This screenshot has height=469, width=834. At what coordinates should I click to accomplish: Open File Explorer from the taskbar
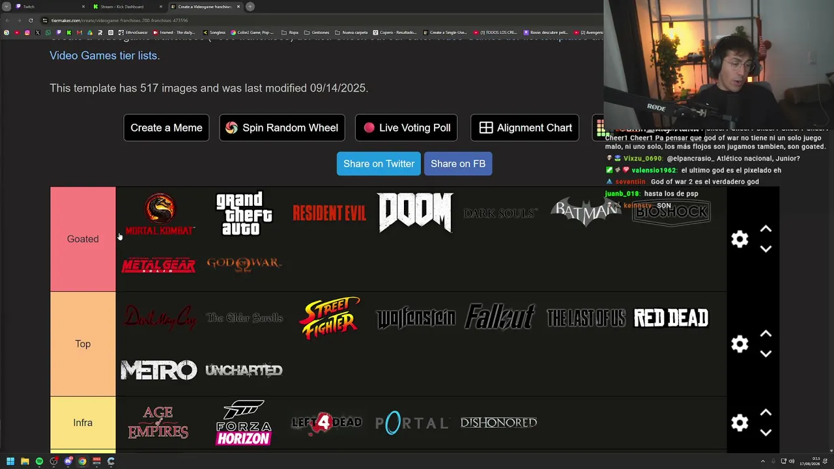(x=25, y=461)
